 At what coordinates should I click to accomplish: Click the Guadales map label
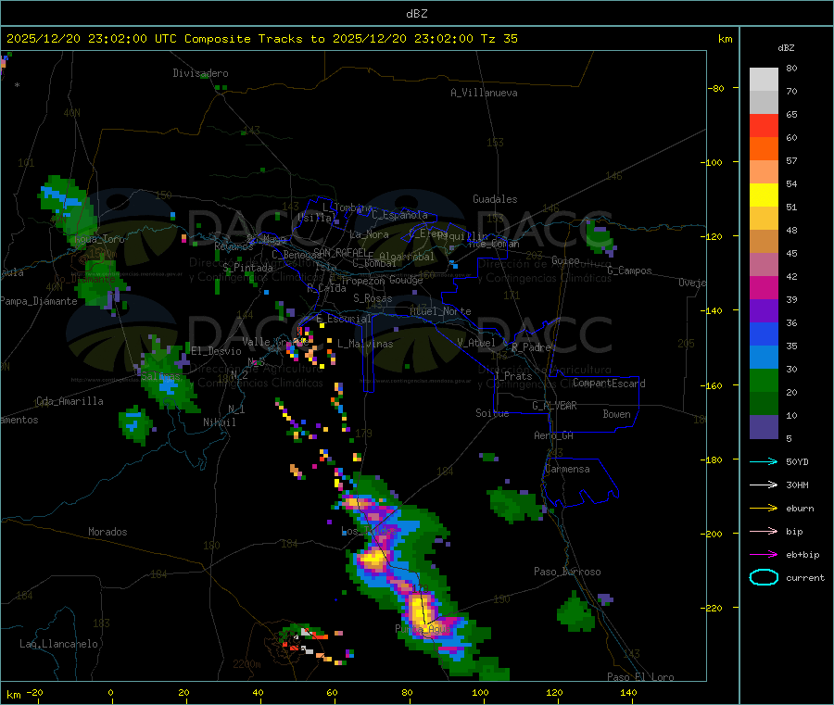pos(495,199)
